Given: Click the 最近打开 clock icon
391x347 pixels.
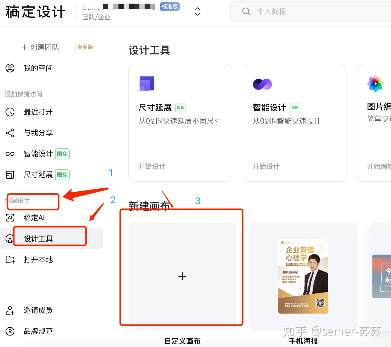Looking at the screenshot, I should 10,112.
